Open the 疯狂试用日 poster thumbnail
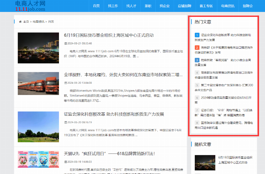 (38, 159)
